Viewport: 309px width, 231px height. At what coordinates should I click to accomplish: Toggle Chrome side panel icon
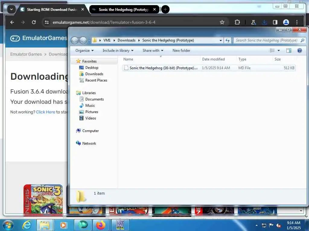tap(275, 22)
